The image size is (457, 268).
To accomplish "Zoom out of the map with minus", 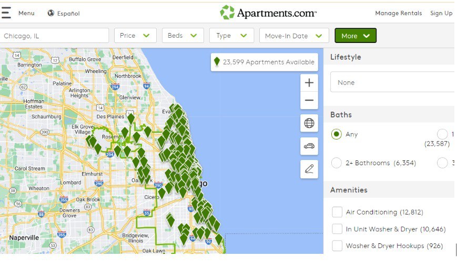I will 309,100.
